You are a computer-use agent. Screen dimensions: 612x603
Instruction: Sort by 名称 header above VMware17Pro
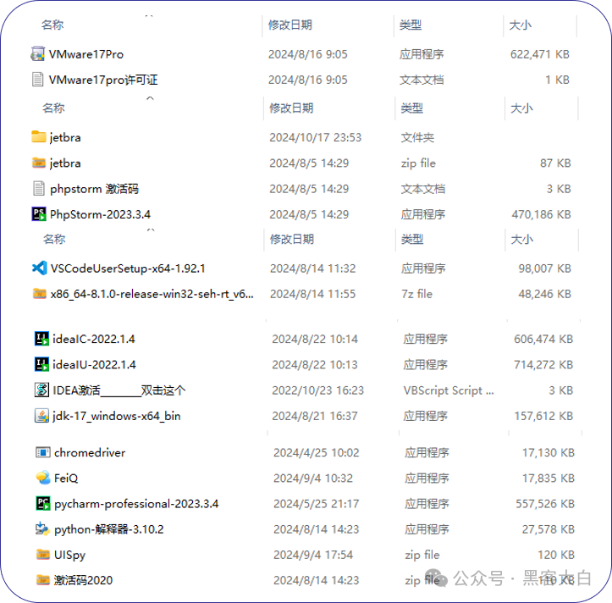click(52, 25)
